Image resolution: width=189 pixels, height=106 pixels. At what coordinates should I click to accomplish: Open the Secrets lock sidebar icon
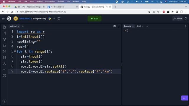(4, 45)
